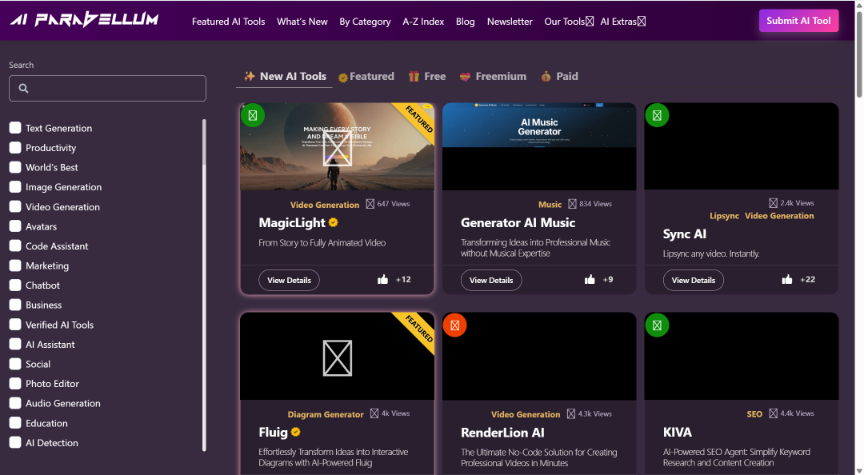Screen dimensions: 864x475
Task: Click the green badge on KIVA card
Action: pyautogui.click(x=657, y=325)
